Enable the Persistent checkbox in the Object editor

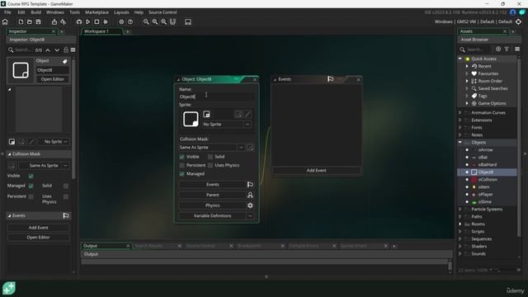pyautogui.click(x=181, y=165)
